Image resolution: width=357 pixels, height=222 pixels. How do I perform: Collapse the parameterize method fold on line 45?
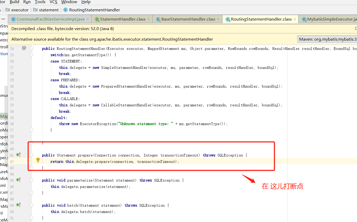click(x=31, y=180)
